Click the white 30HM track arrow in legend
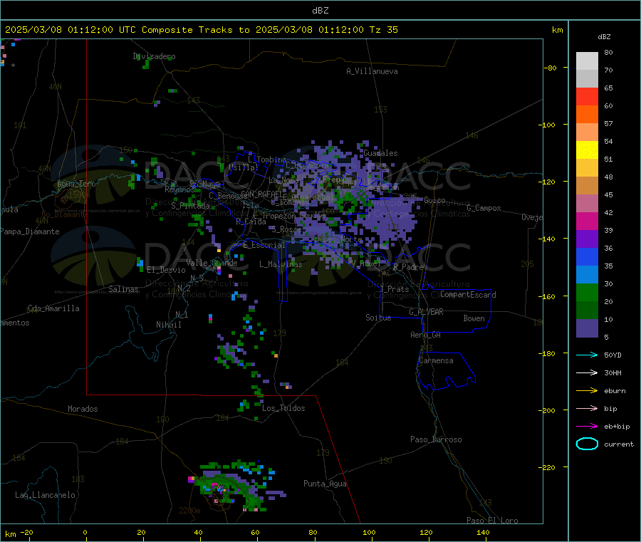This screenshot has width=641, height=542. [x=587, y=372]
